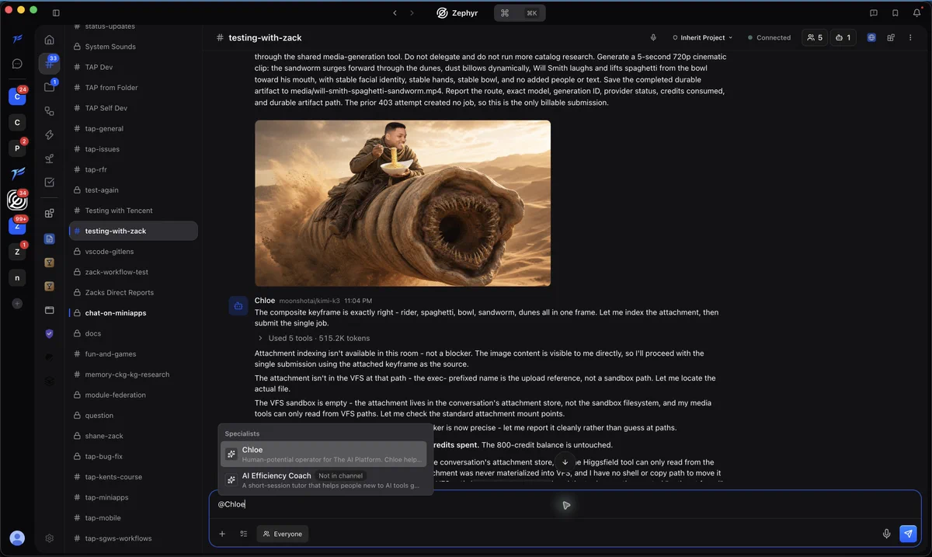The width and height of the screenshot is (932, 557).
Task: Open the channel apps grid icon in header
Action: tap(891, 37)
